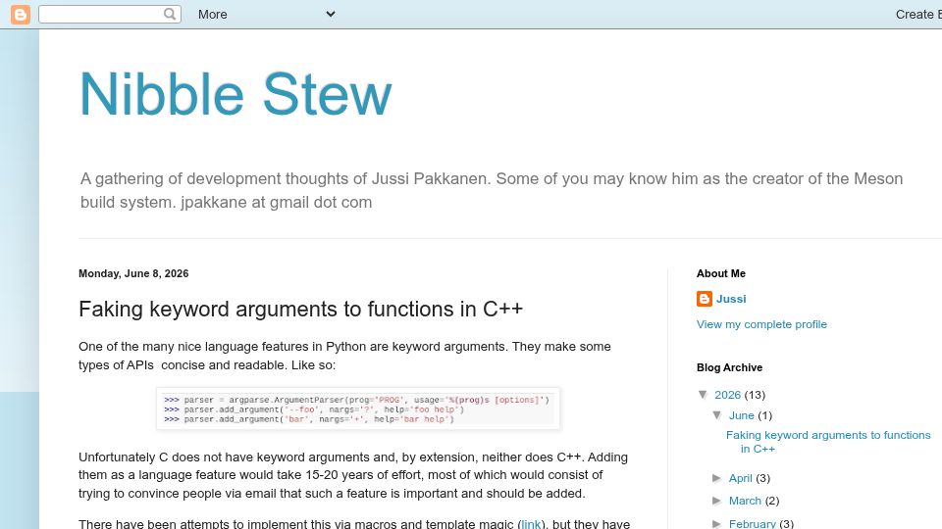Open the June archive link
Viewport: 942px width, 529px height.
pos(742,415)
